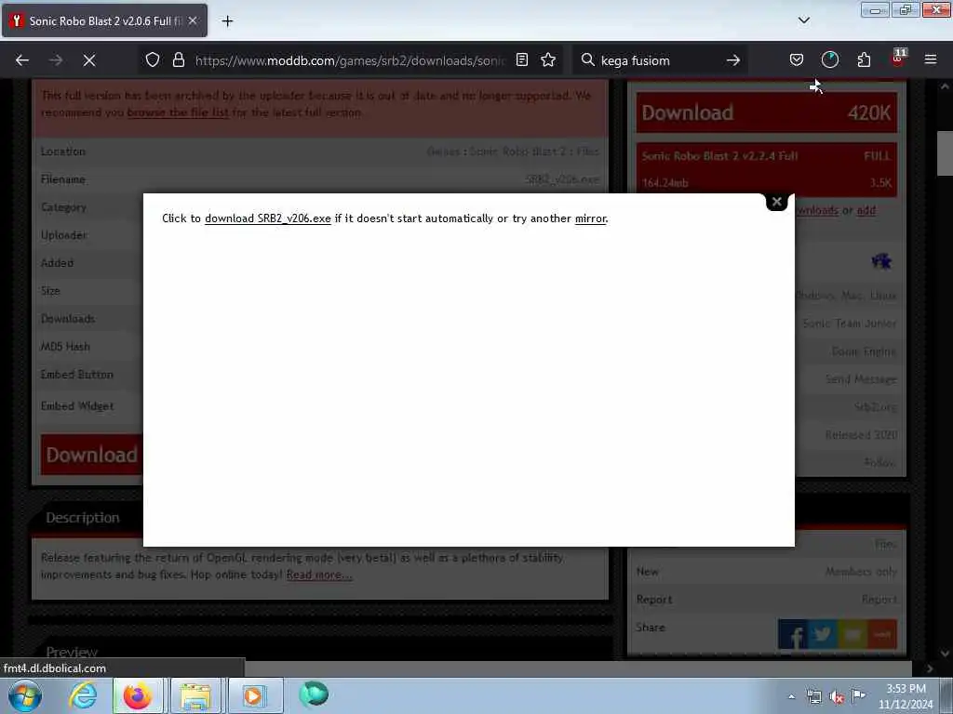Open the Firefox hamburger menu

tap(931, 60)
